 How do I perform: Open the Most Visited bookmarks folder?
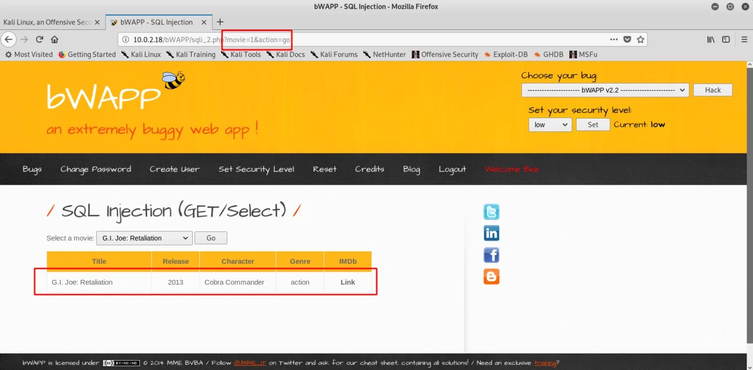click(28, 54)
